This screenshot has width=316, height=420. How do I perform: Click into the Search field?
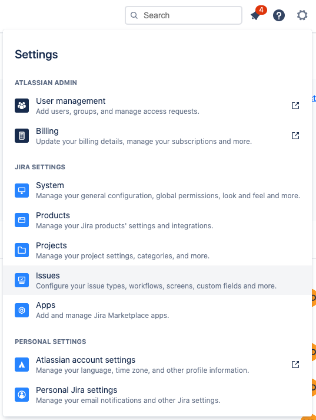(184, 15)
